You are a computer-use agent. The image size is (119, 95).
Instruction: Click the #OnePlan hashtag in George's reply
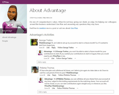click(56, 56)
